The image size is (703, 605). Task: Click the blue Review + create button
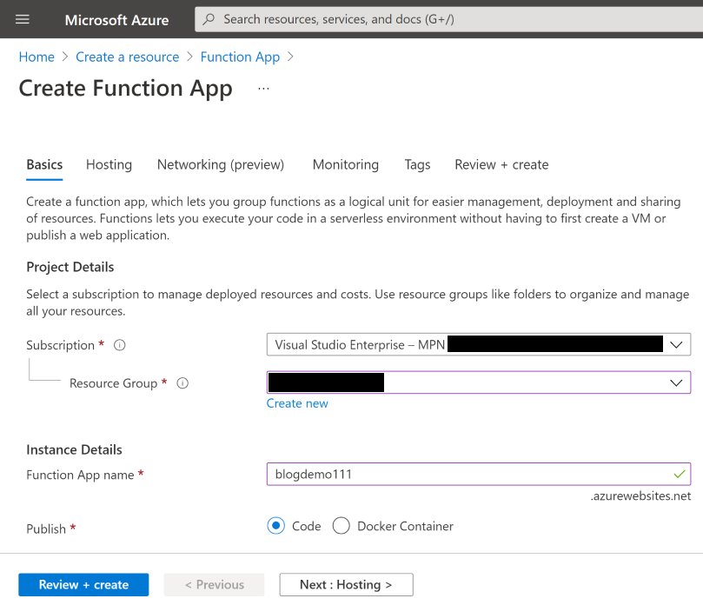pos(83,584)
